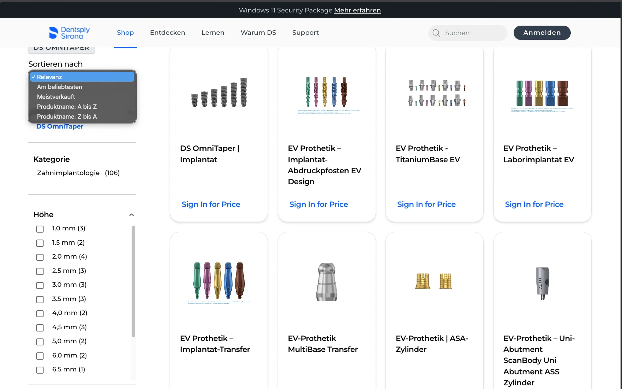This screenshot has height=389, width=622.
Task: Choose Meistverkauft sort option
Action: pos(82,97)
